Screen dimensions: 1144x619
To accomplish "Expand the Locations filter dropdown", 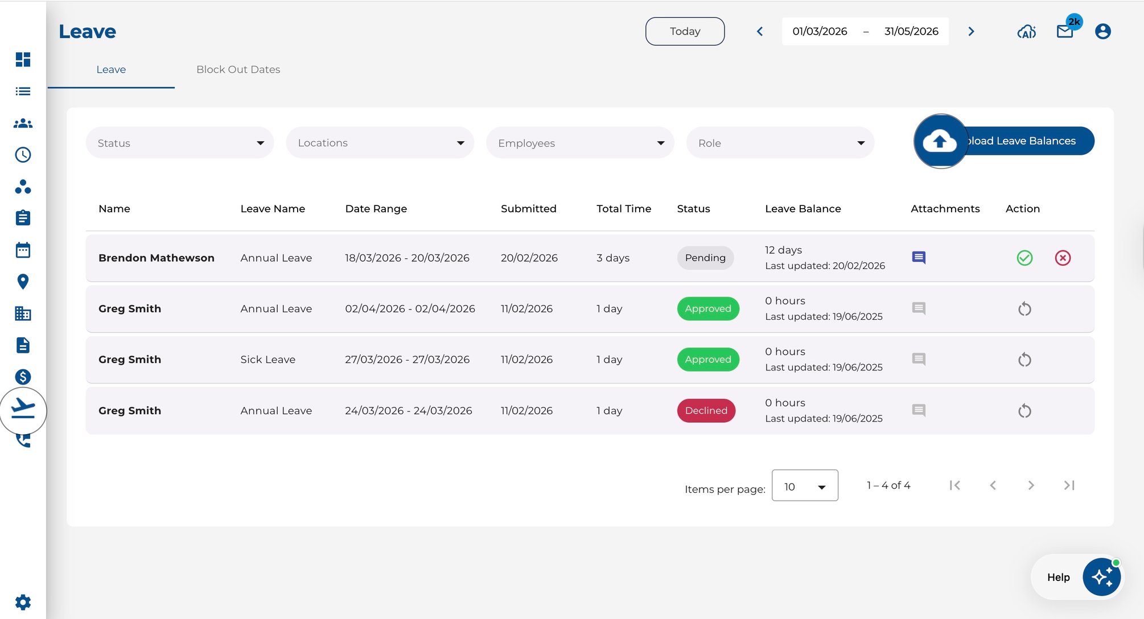I will (380, 143).
